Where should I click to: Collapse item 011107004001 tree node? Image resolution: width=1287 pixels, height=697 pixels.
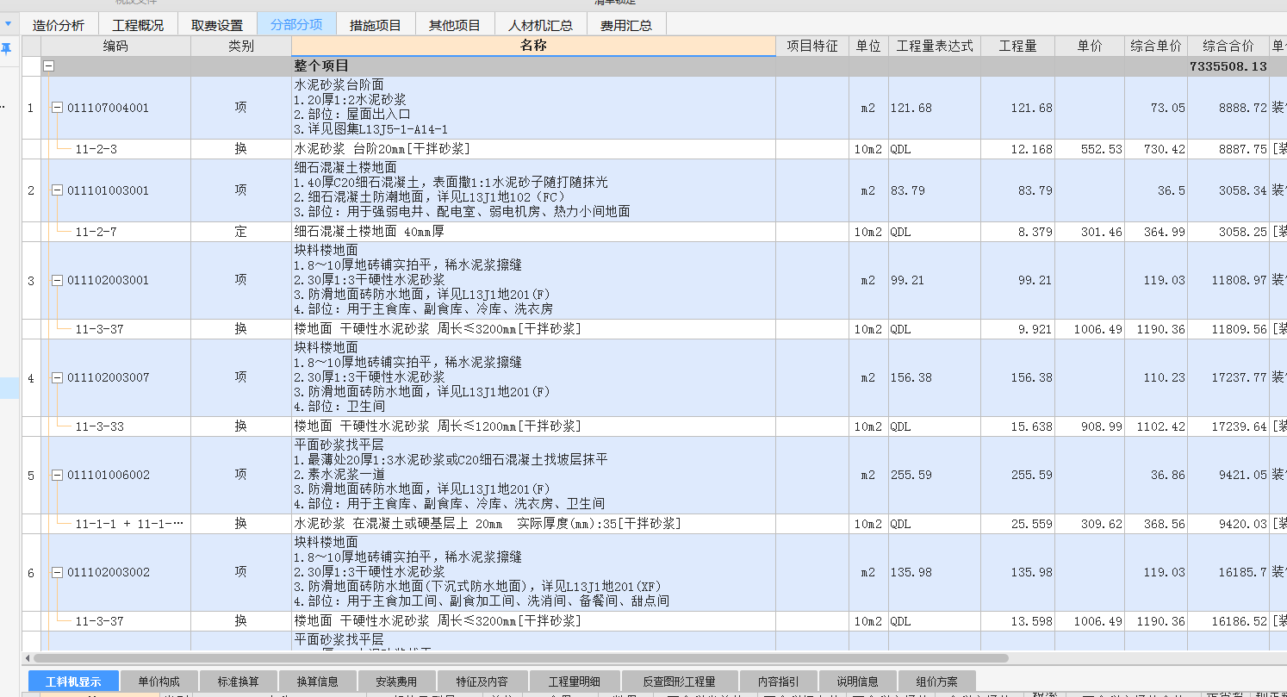tap(58, 108)
